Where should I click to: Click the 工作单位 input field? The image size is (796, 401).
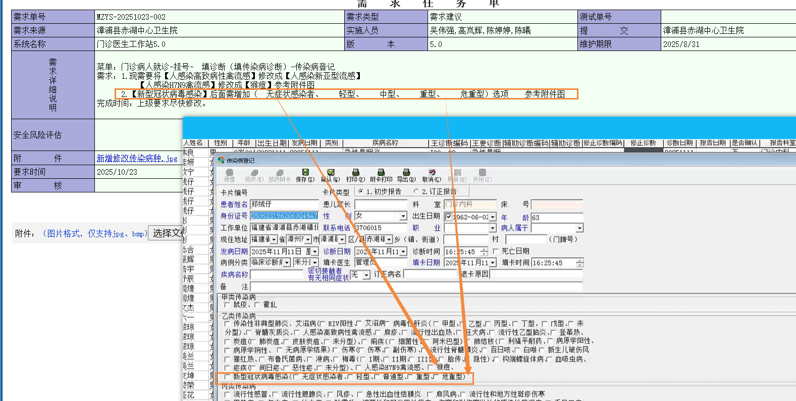[x=285, y=228]
